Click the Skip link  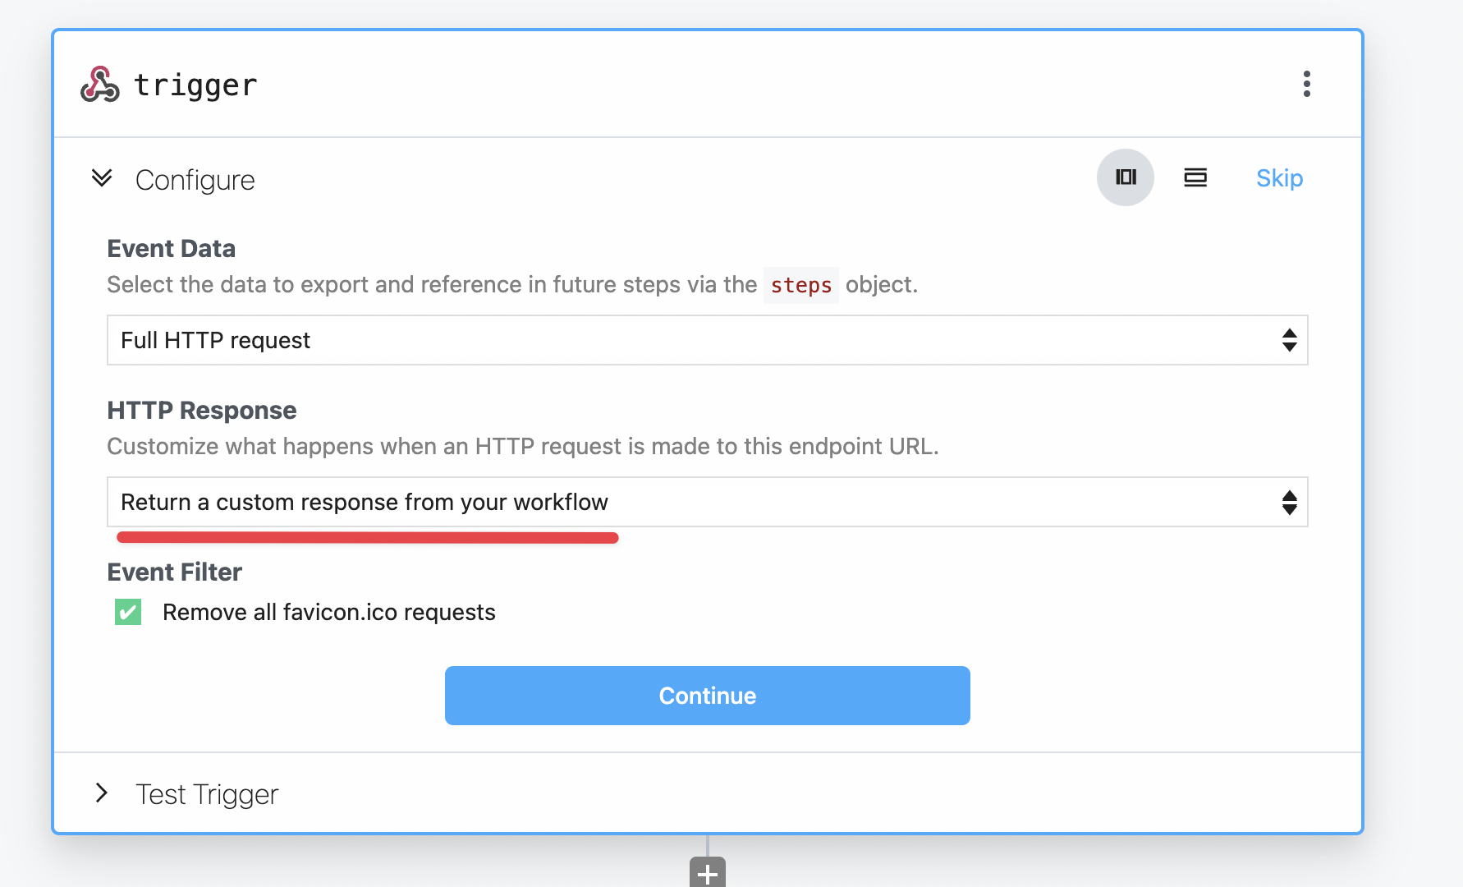point(1279,178)
